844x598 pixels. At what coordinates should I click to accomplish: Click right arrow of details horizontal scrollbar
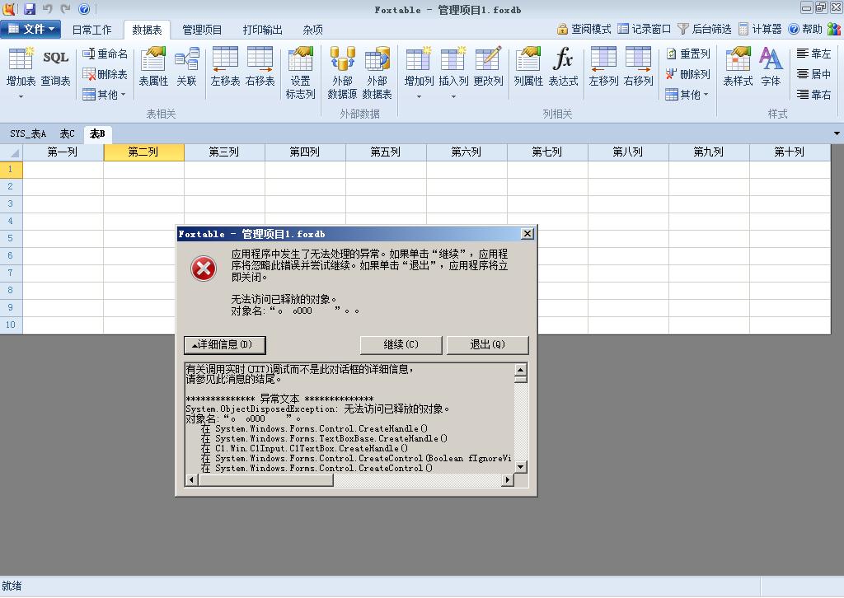tap(507, 479)
